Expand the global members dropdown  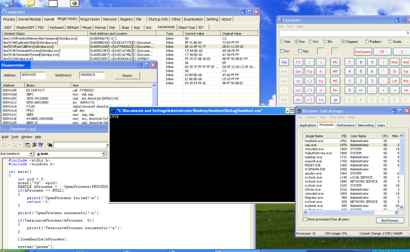[x=31, y=154]
